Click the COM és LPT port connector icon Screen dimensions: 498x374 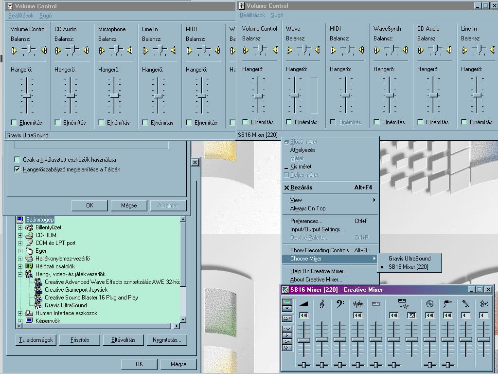click(29, 243)
